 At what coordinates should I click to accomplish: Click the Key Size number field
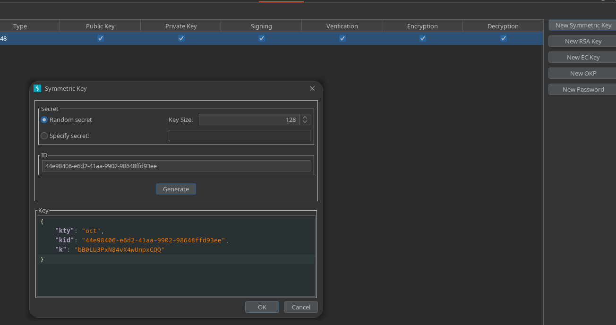pos(249,120)
